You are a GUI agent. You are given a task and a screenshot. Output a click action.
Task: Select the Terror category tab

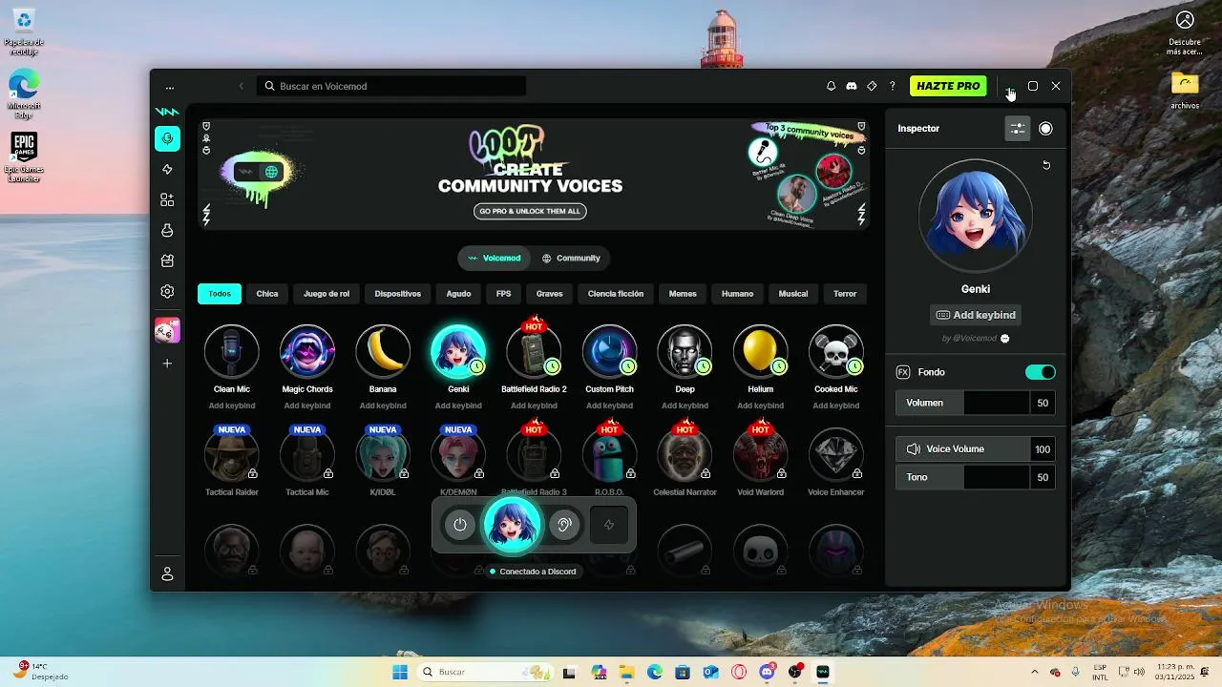pyautogui.click(x=845, y=294)
